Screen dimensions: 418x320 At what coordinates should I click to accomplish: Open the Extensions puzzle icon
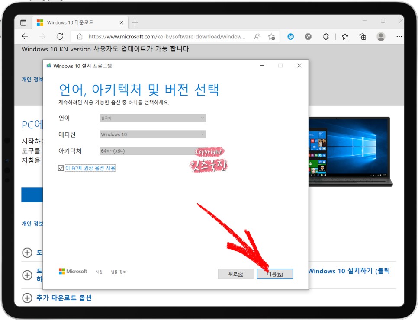pos(326,36)
